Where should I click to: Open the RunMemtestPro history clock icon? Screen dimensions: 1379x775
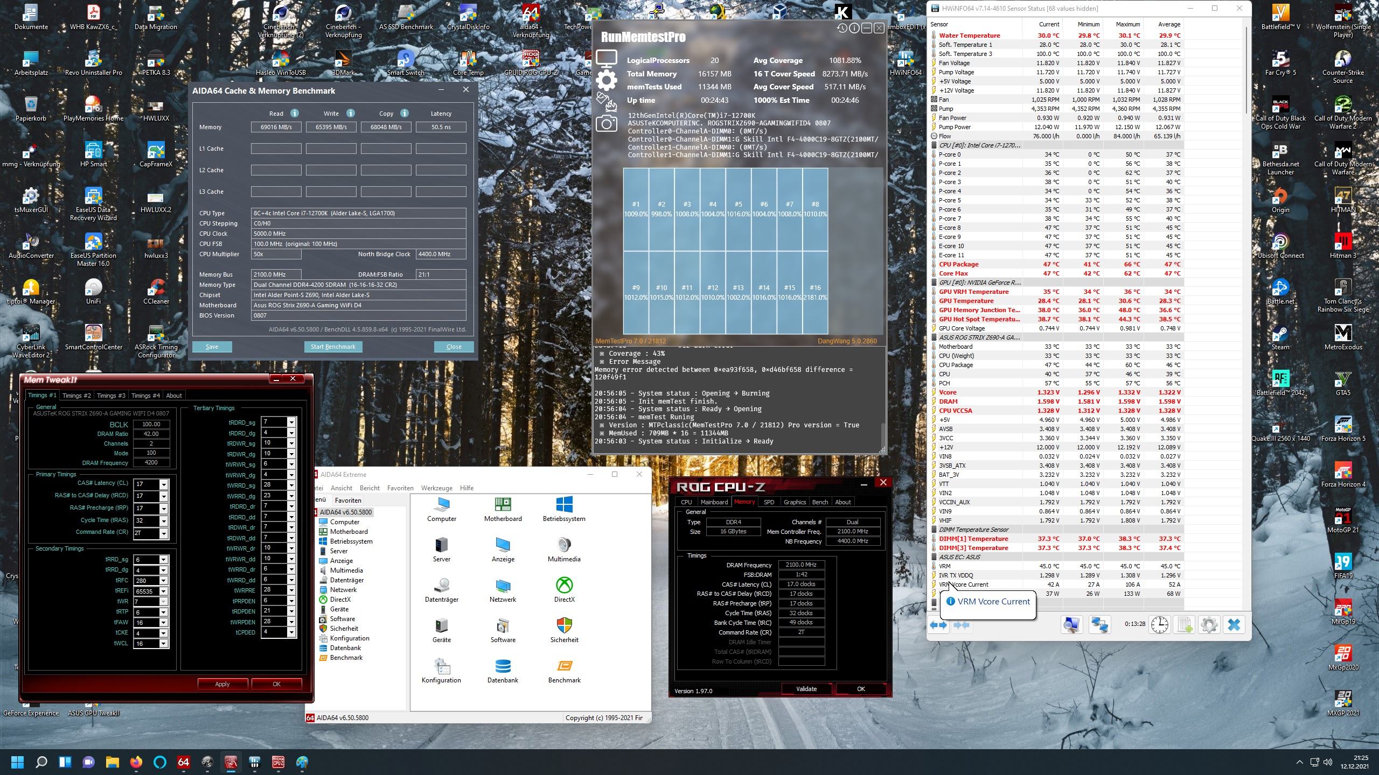click(x=842, y=28)
